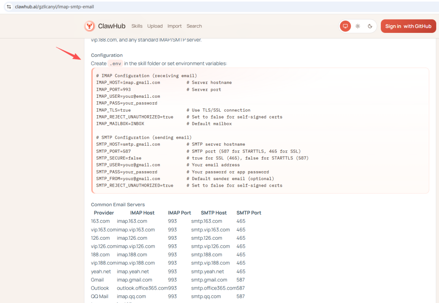Go to the Upload page
The height and width of the screenshot is (303, 439).
pos(155,26)
